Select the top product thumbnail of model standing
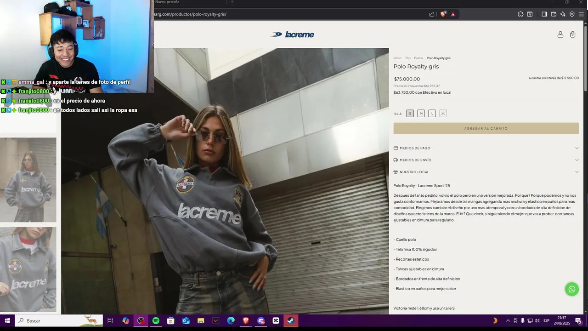588x331 pixels. tap(28, 180)
